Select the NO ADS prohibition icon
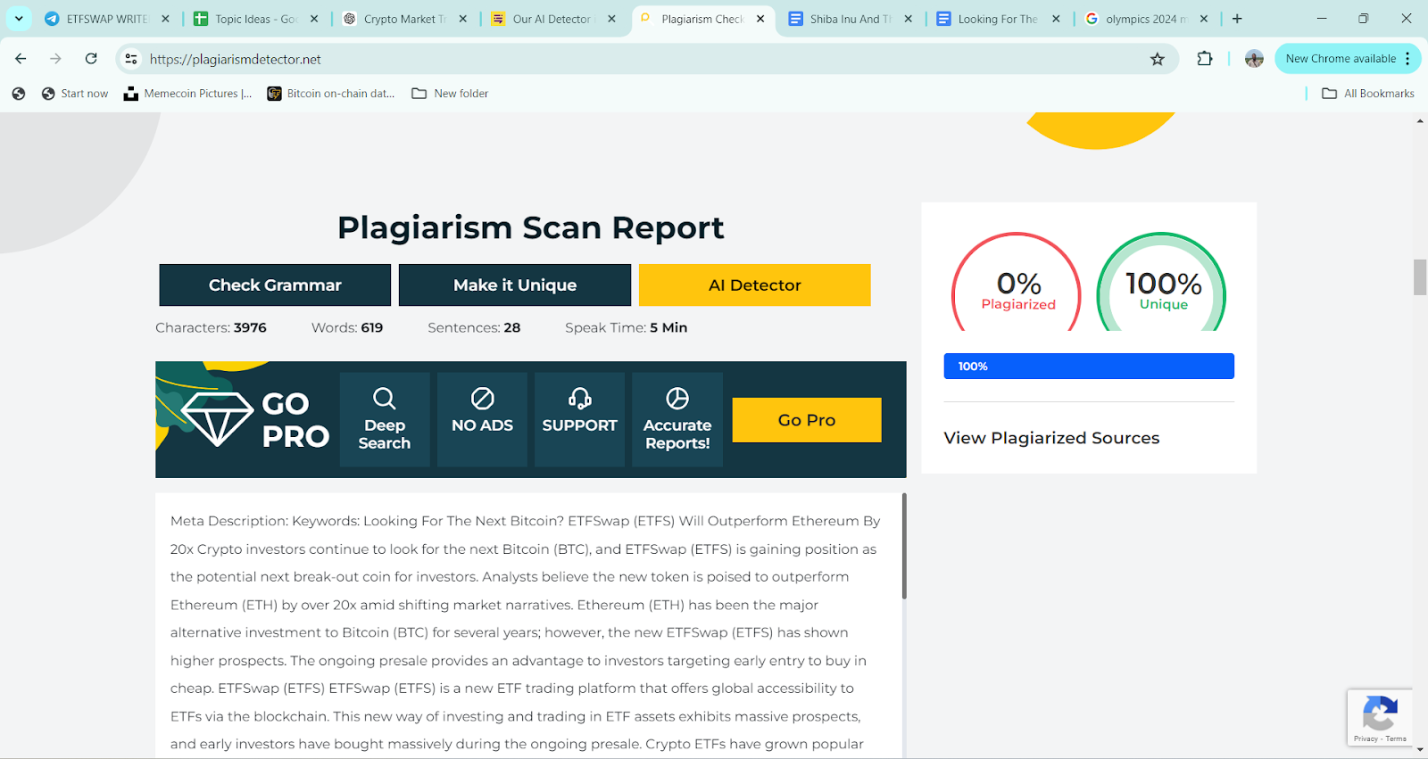The image size is (1428, 759). [482, 398]
